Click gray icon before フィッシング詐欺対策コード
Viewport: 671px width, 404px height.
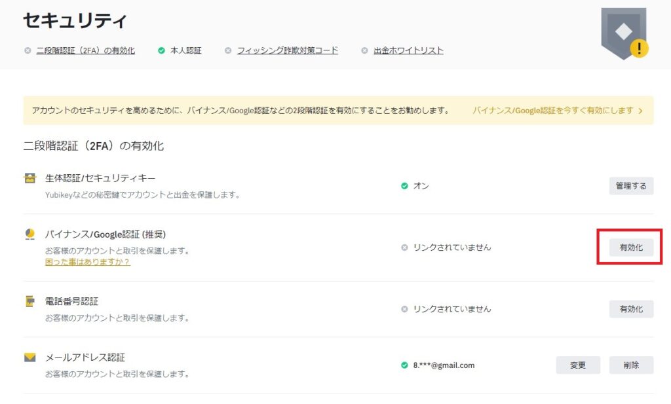coord(228,50)
